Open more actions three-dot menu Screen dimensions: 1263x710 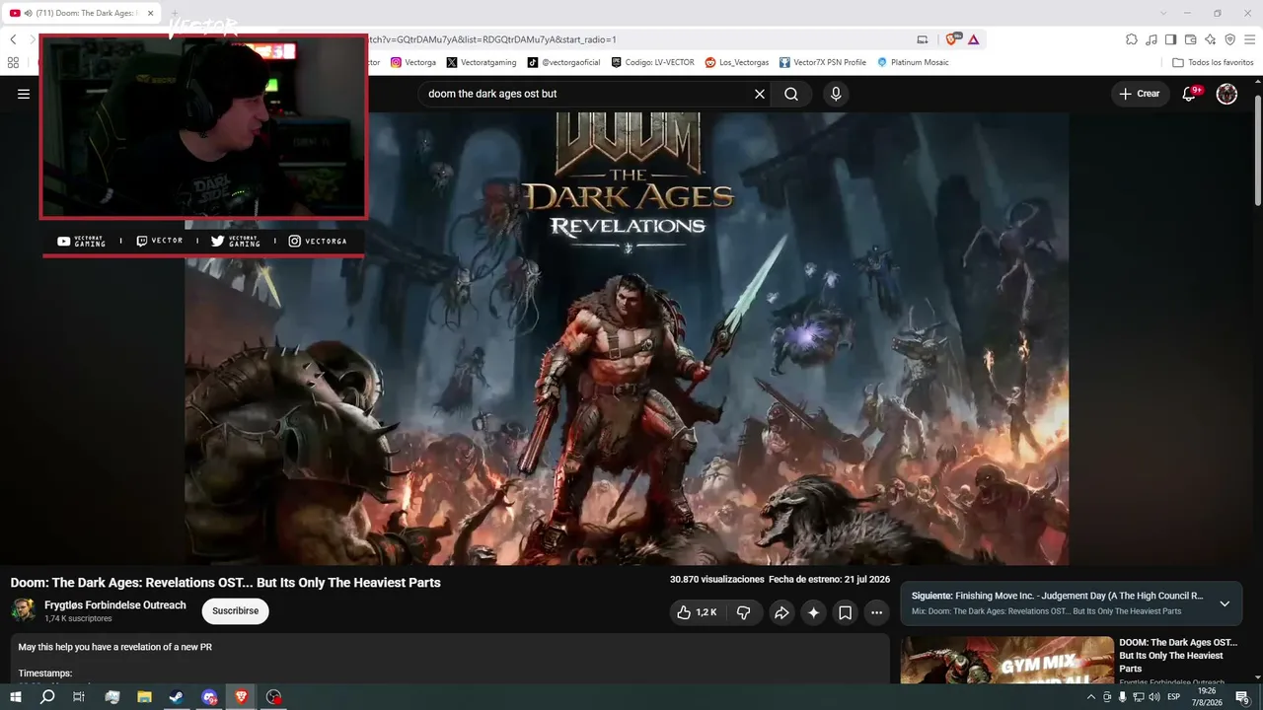click(x=876, y=612)
